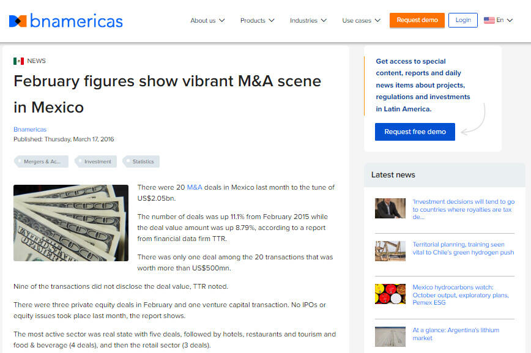Click the Login button
The width and height of the screenshot is (531, 353).
pyautogui.click(x=463, y=20)
